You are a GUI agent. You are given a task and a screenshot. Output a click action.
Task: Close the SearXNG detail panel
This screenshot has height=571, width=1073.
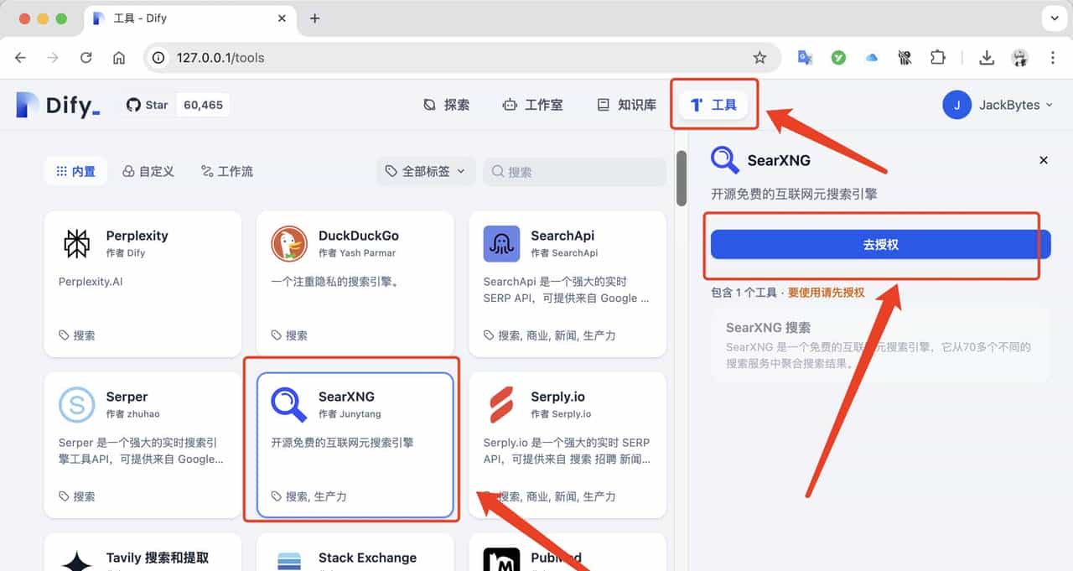coord(1043,159)
